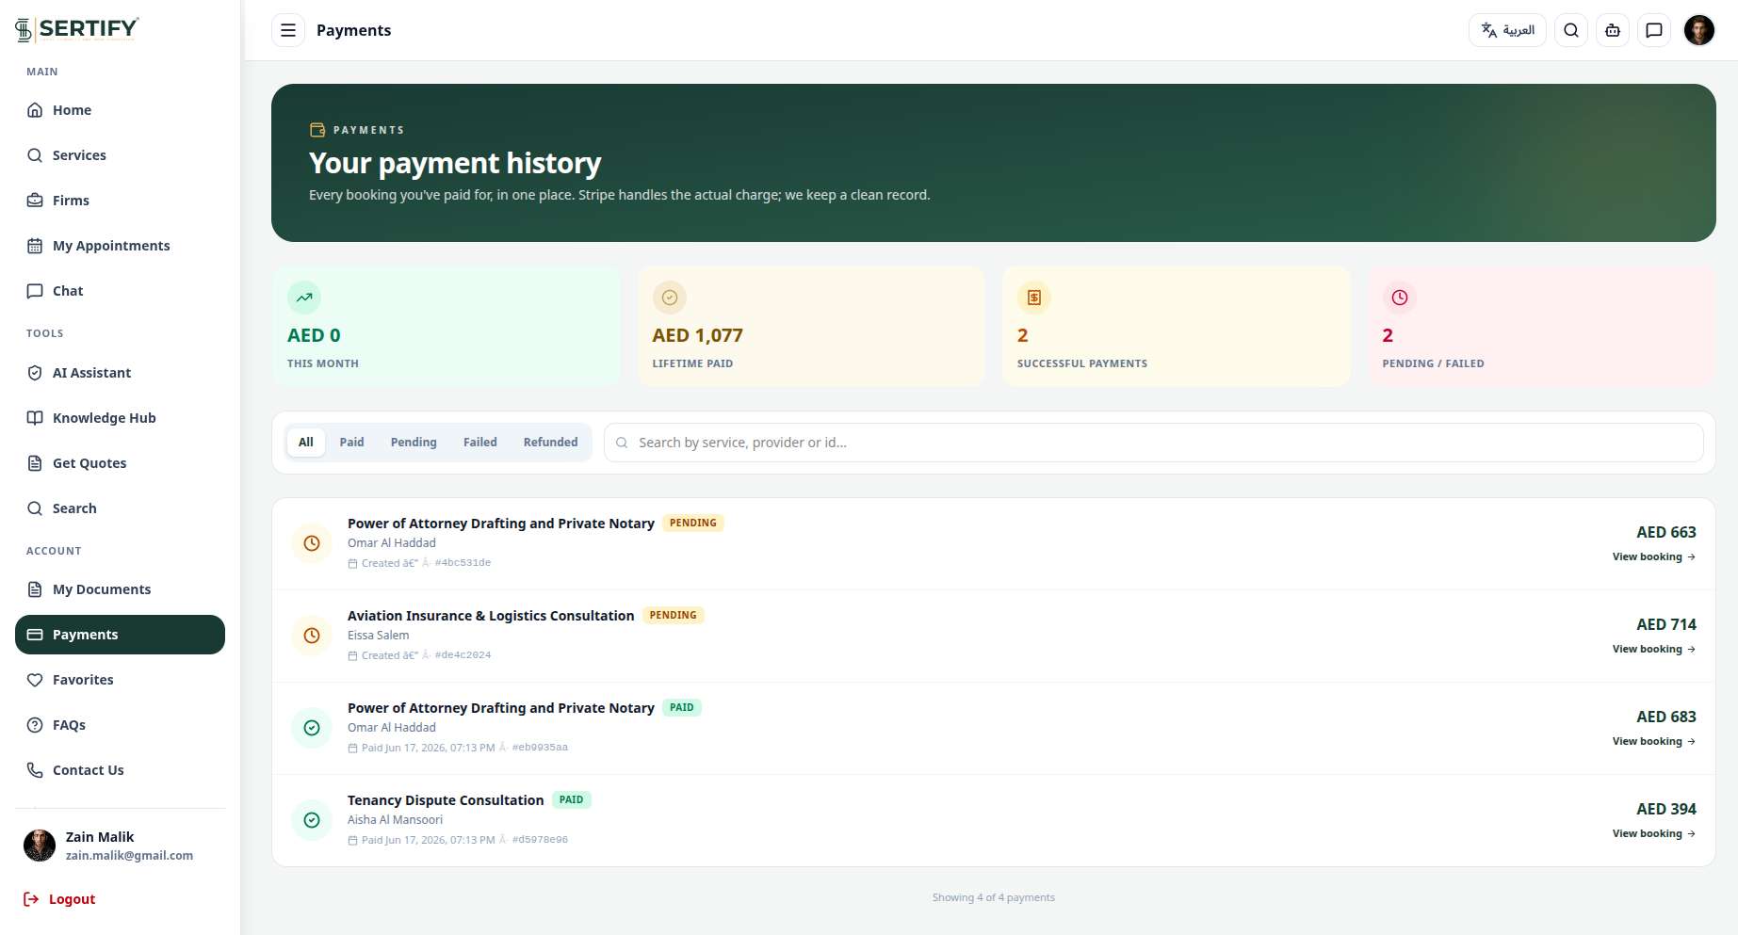This screenshot has width=1738, height=935.
Task: Select the Pending filter tab
Action: (x=414, y=443)
